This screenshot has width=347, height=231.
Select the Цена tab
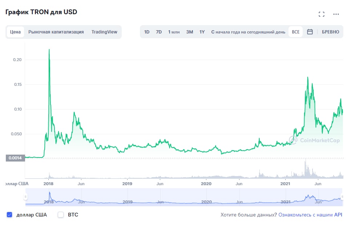15,32
